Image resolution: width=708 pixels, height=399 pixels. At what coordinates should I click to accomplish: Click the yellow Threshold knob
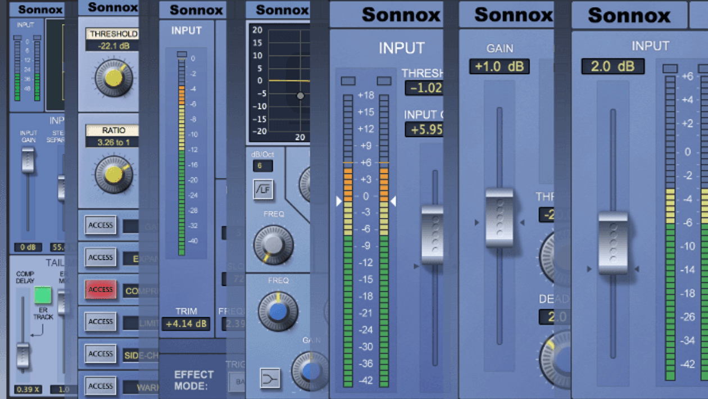coord(114,78)
